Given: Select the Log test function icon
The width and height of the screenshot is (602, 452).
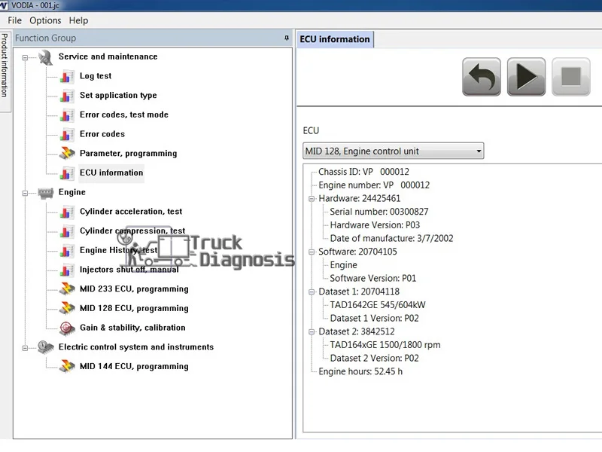Looking at the screenshot, I should [69, 76].
